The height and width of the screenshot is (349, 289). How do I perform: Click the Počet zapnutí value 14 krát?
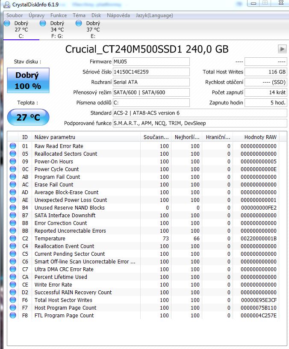click(266, 92)
